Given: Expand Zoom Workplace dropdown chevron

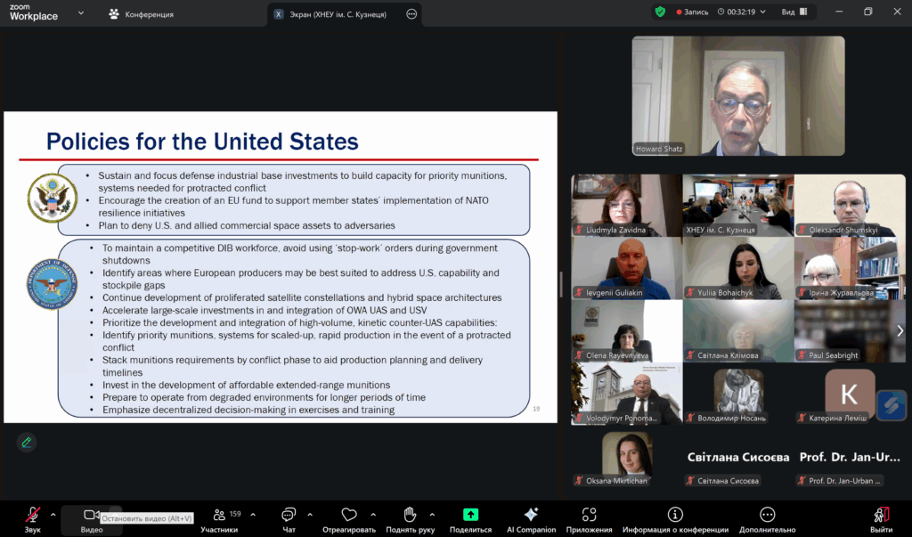Looking at the screenshot, I should coord(81,13).
